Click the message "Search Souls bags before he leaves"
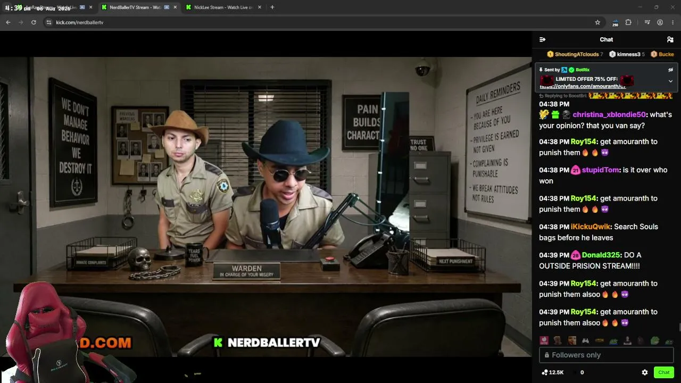The image size is (681, 383). 599,232
